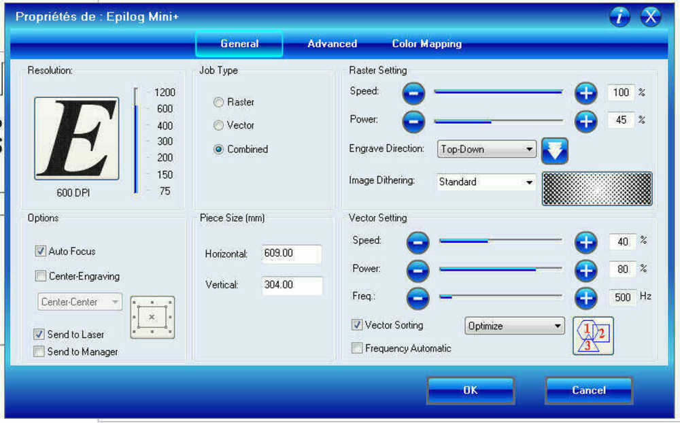Close the Epilog properties dialog with X
The height and width of the screenshot is (423, 680).
pyautogui.click(x=651, y=17)
